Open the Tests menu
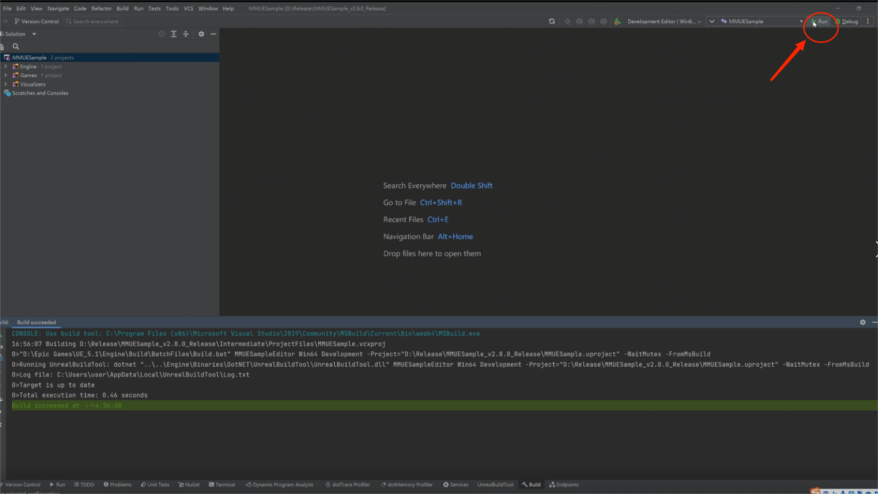878x494 pixels. 155,8
